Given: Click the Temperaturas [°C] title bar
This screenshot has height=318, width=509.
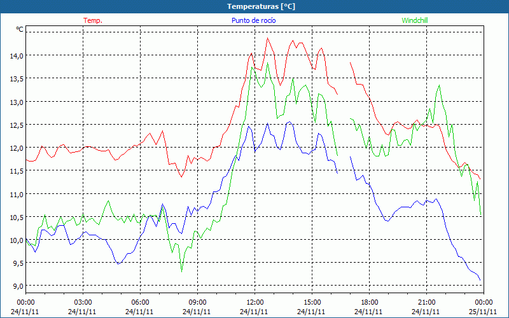Looking at the screenshot, I should point(254,6).
